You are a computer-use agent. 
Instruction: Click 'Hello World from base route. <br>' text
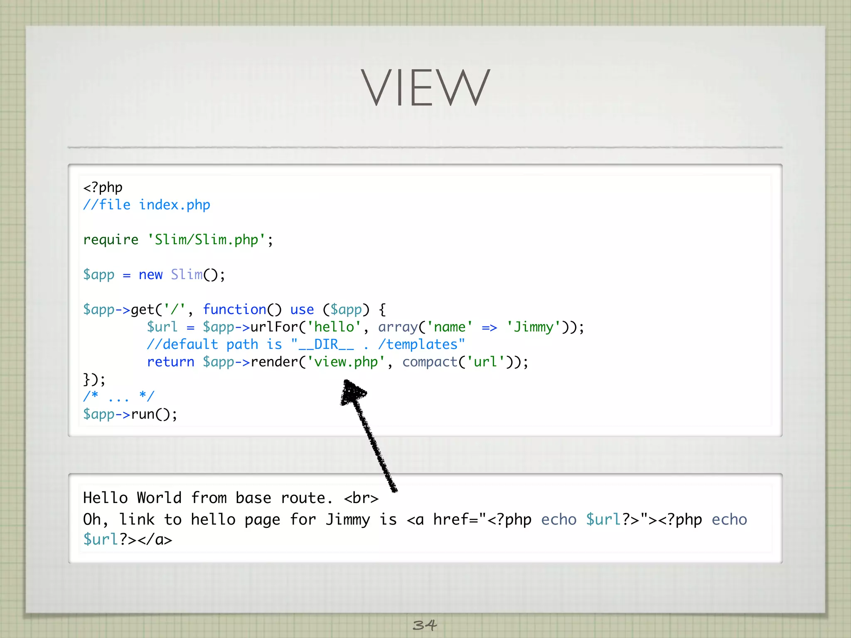231,498
